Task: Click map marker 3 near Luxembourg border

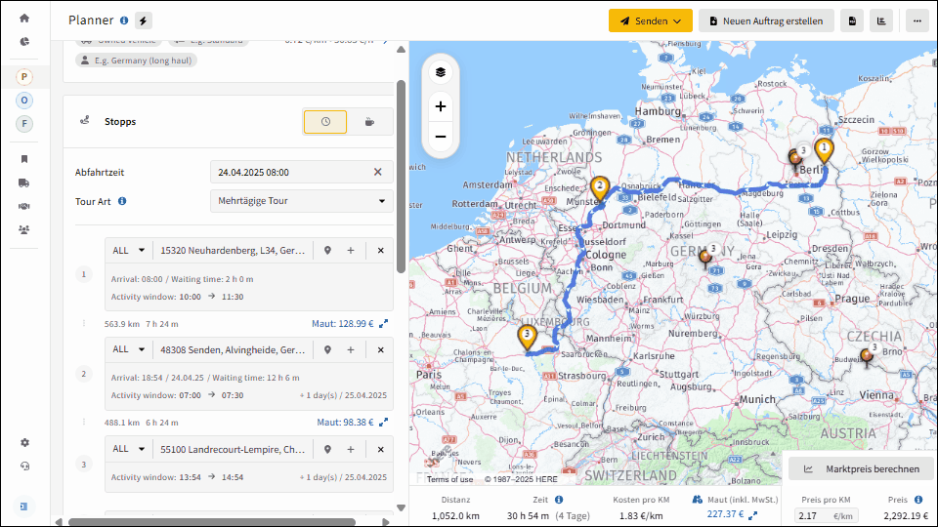Action: pyautogui.click(x=527, y=337)
